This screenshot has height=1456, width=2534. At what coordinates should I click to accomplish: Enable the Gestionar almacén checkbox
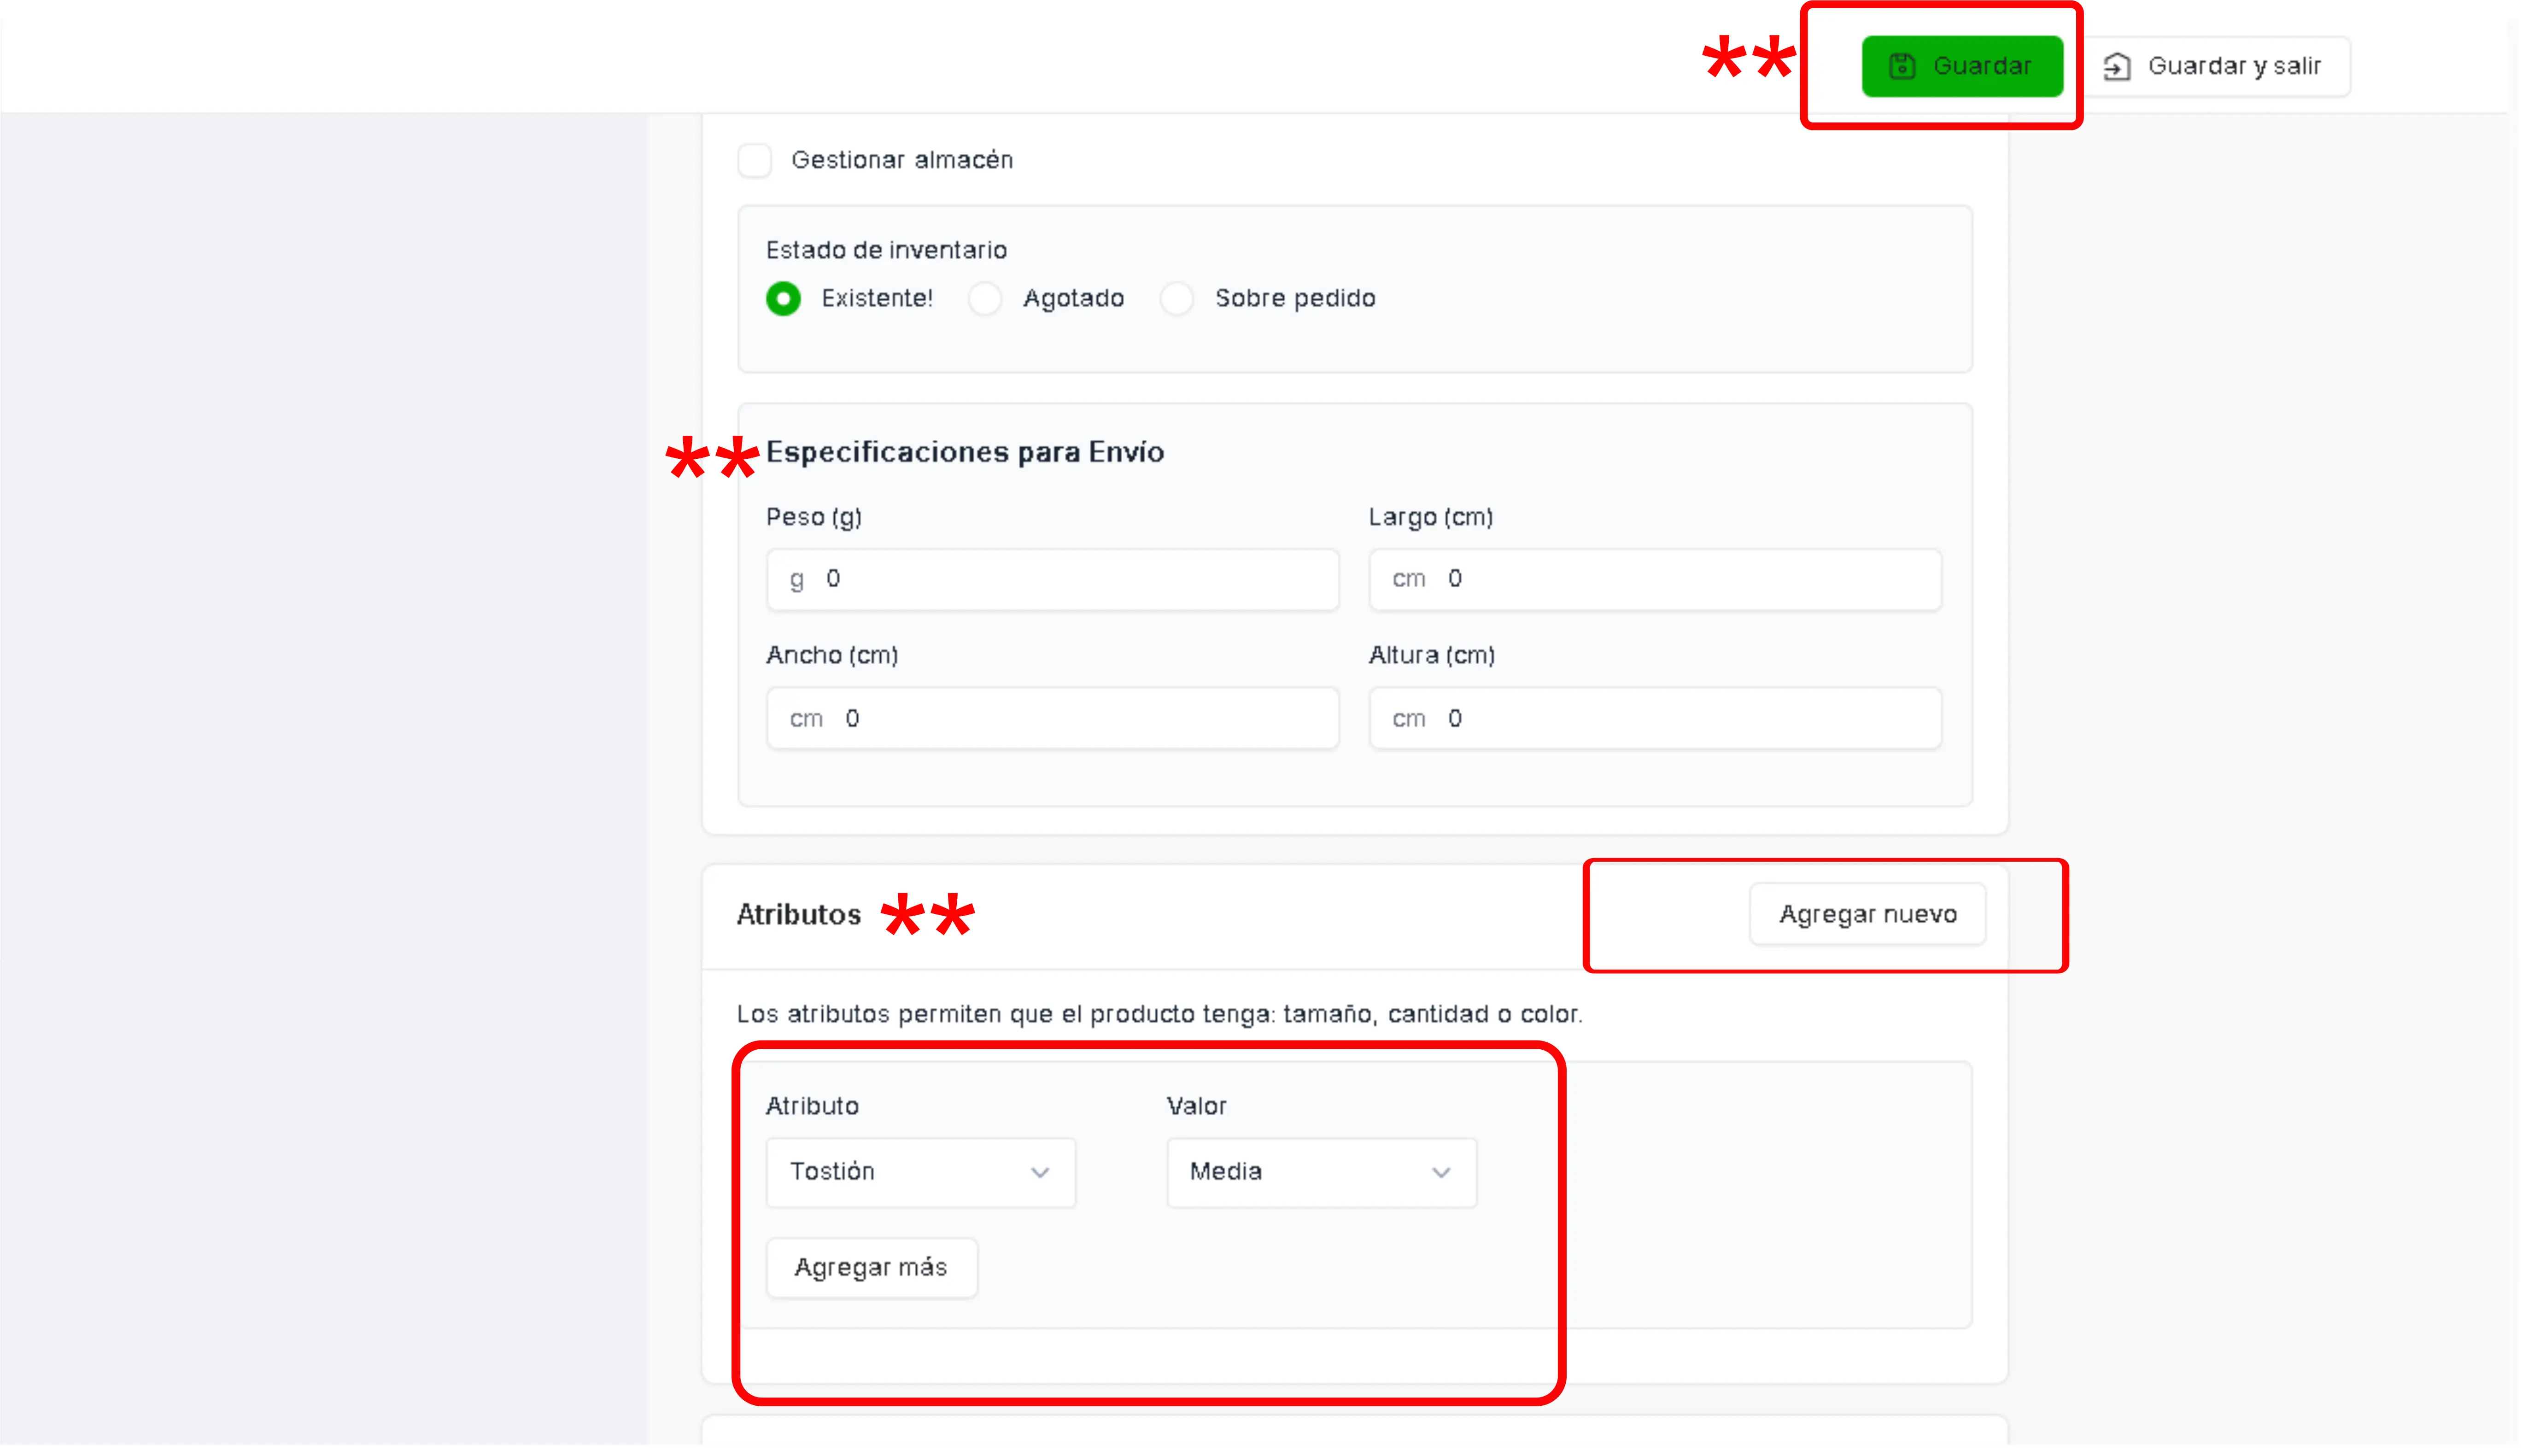[x=755, y=160]
